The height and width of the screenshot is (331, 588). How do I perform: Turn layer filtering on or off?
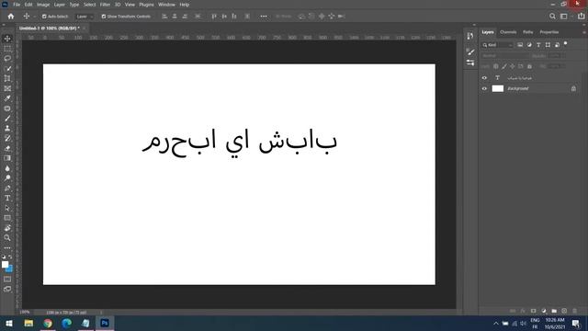click(566, 44)
